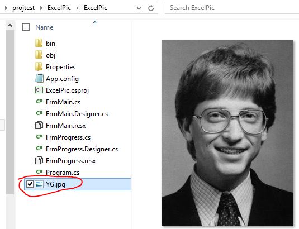Click the navigation pane scroll up arrow
Image resolution: width=299 pixels, height=229 pixels.
10,25
